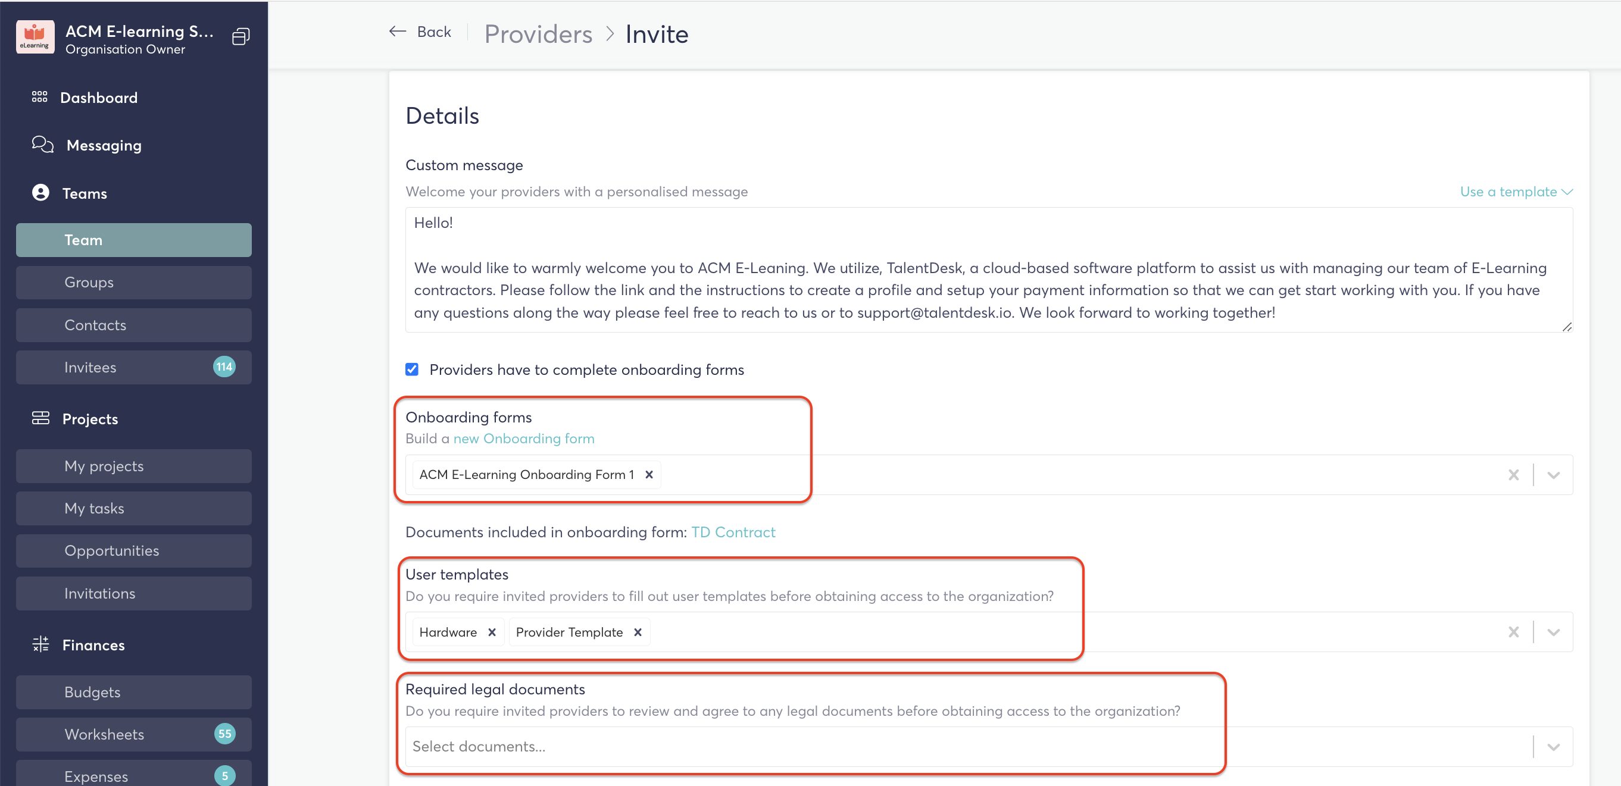Click the Provider Template tag label

click(569, 632)
